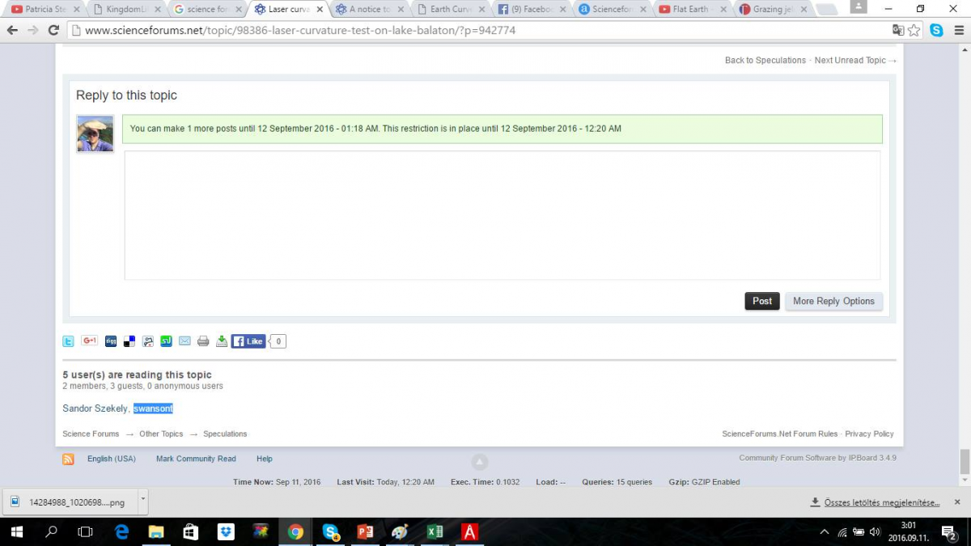Click the StumbleUpon share icon
Screen dimensions: 971x546
166,341
